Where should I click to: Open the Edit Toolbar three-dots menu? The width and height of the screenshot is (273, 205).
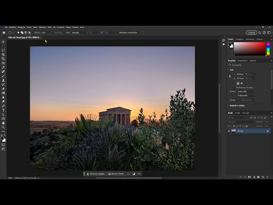click(x=3, y=132)
